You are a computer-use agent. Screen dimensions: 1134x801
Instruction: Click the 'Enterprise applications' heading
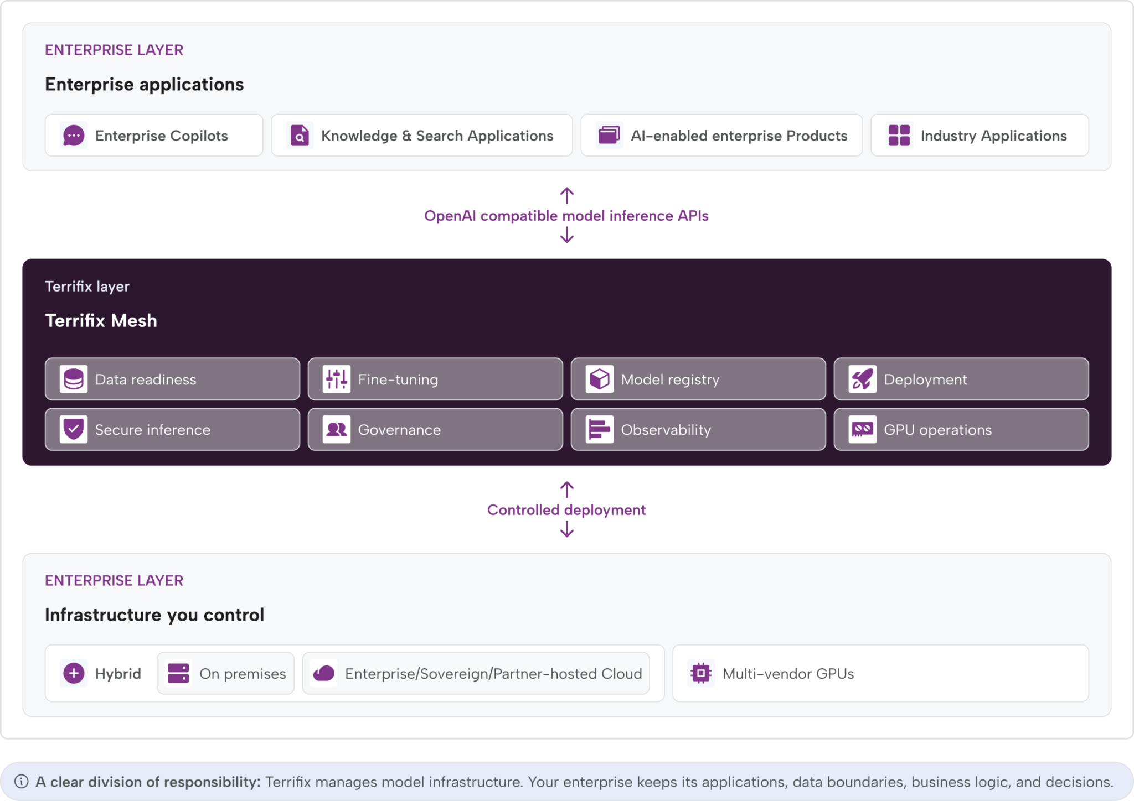coord(145,85)
